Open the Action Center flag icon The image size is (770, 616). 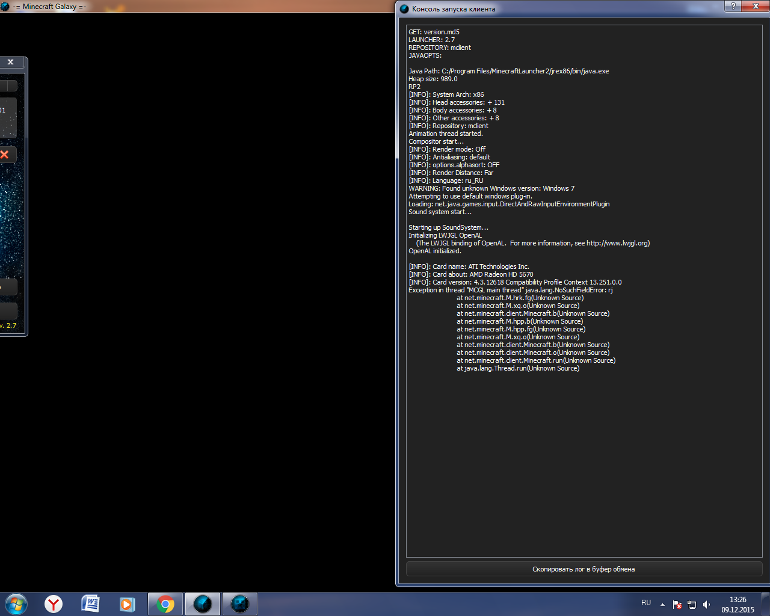677,605
